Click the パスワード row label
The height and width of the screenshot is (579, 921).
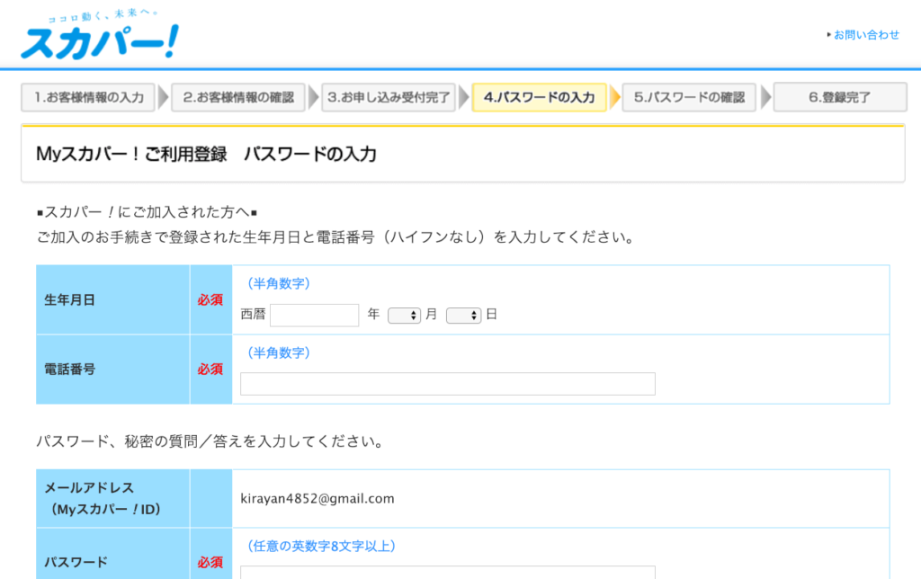click(x=76, y=562)
